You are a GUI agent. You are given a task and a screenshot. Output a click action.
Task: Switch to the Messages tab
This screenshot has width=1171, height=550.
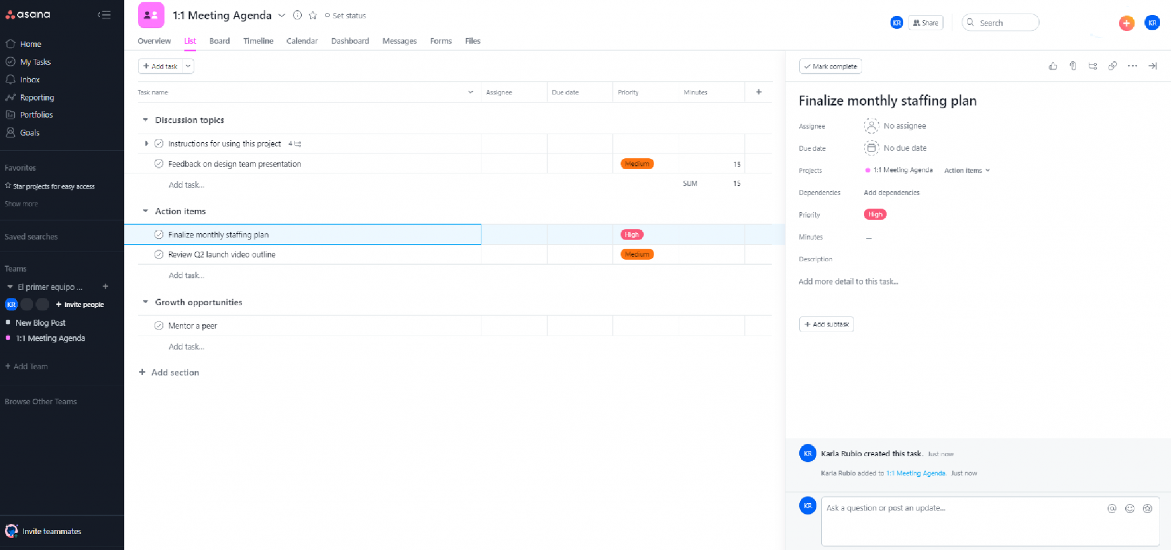pyautogui.click(x=400, y=41)
